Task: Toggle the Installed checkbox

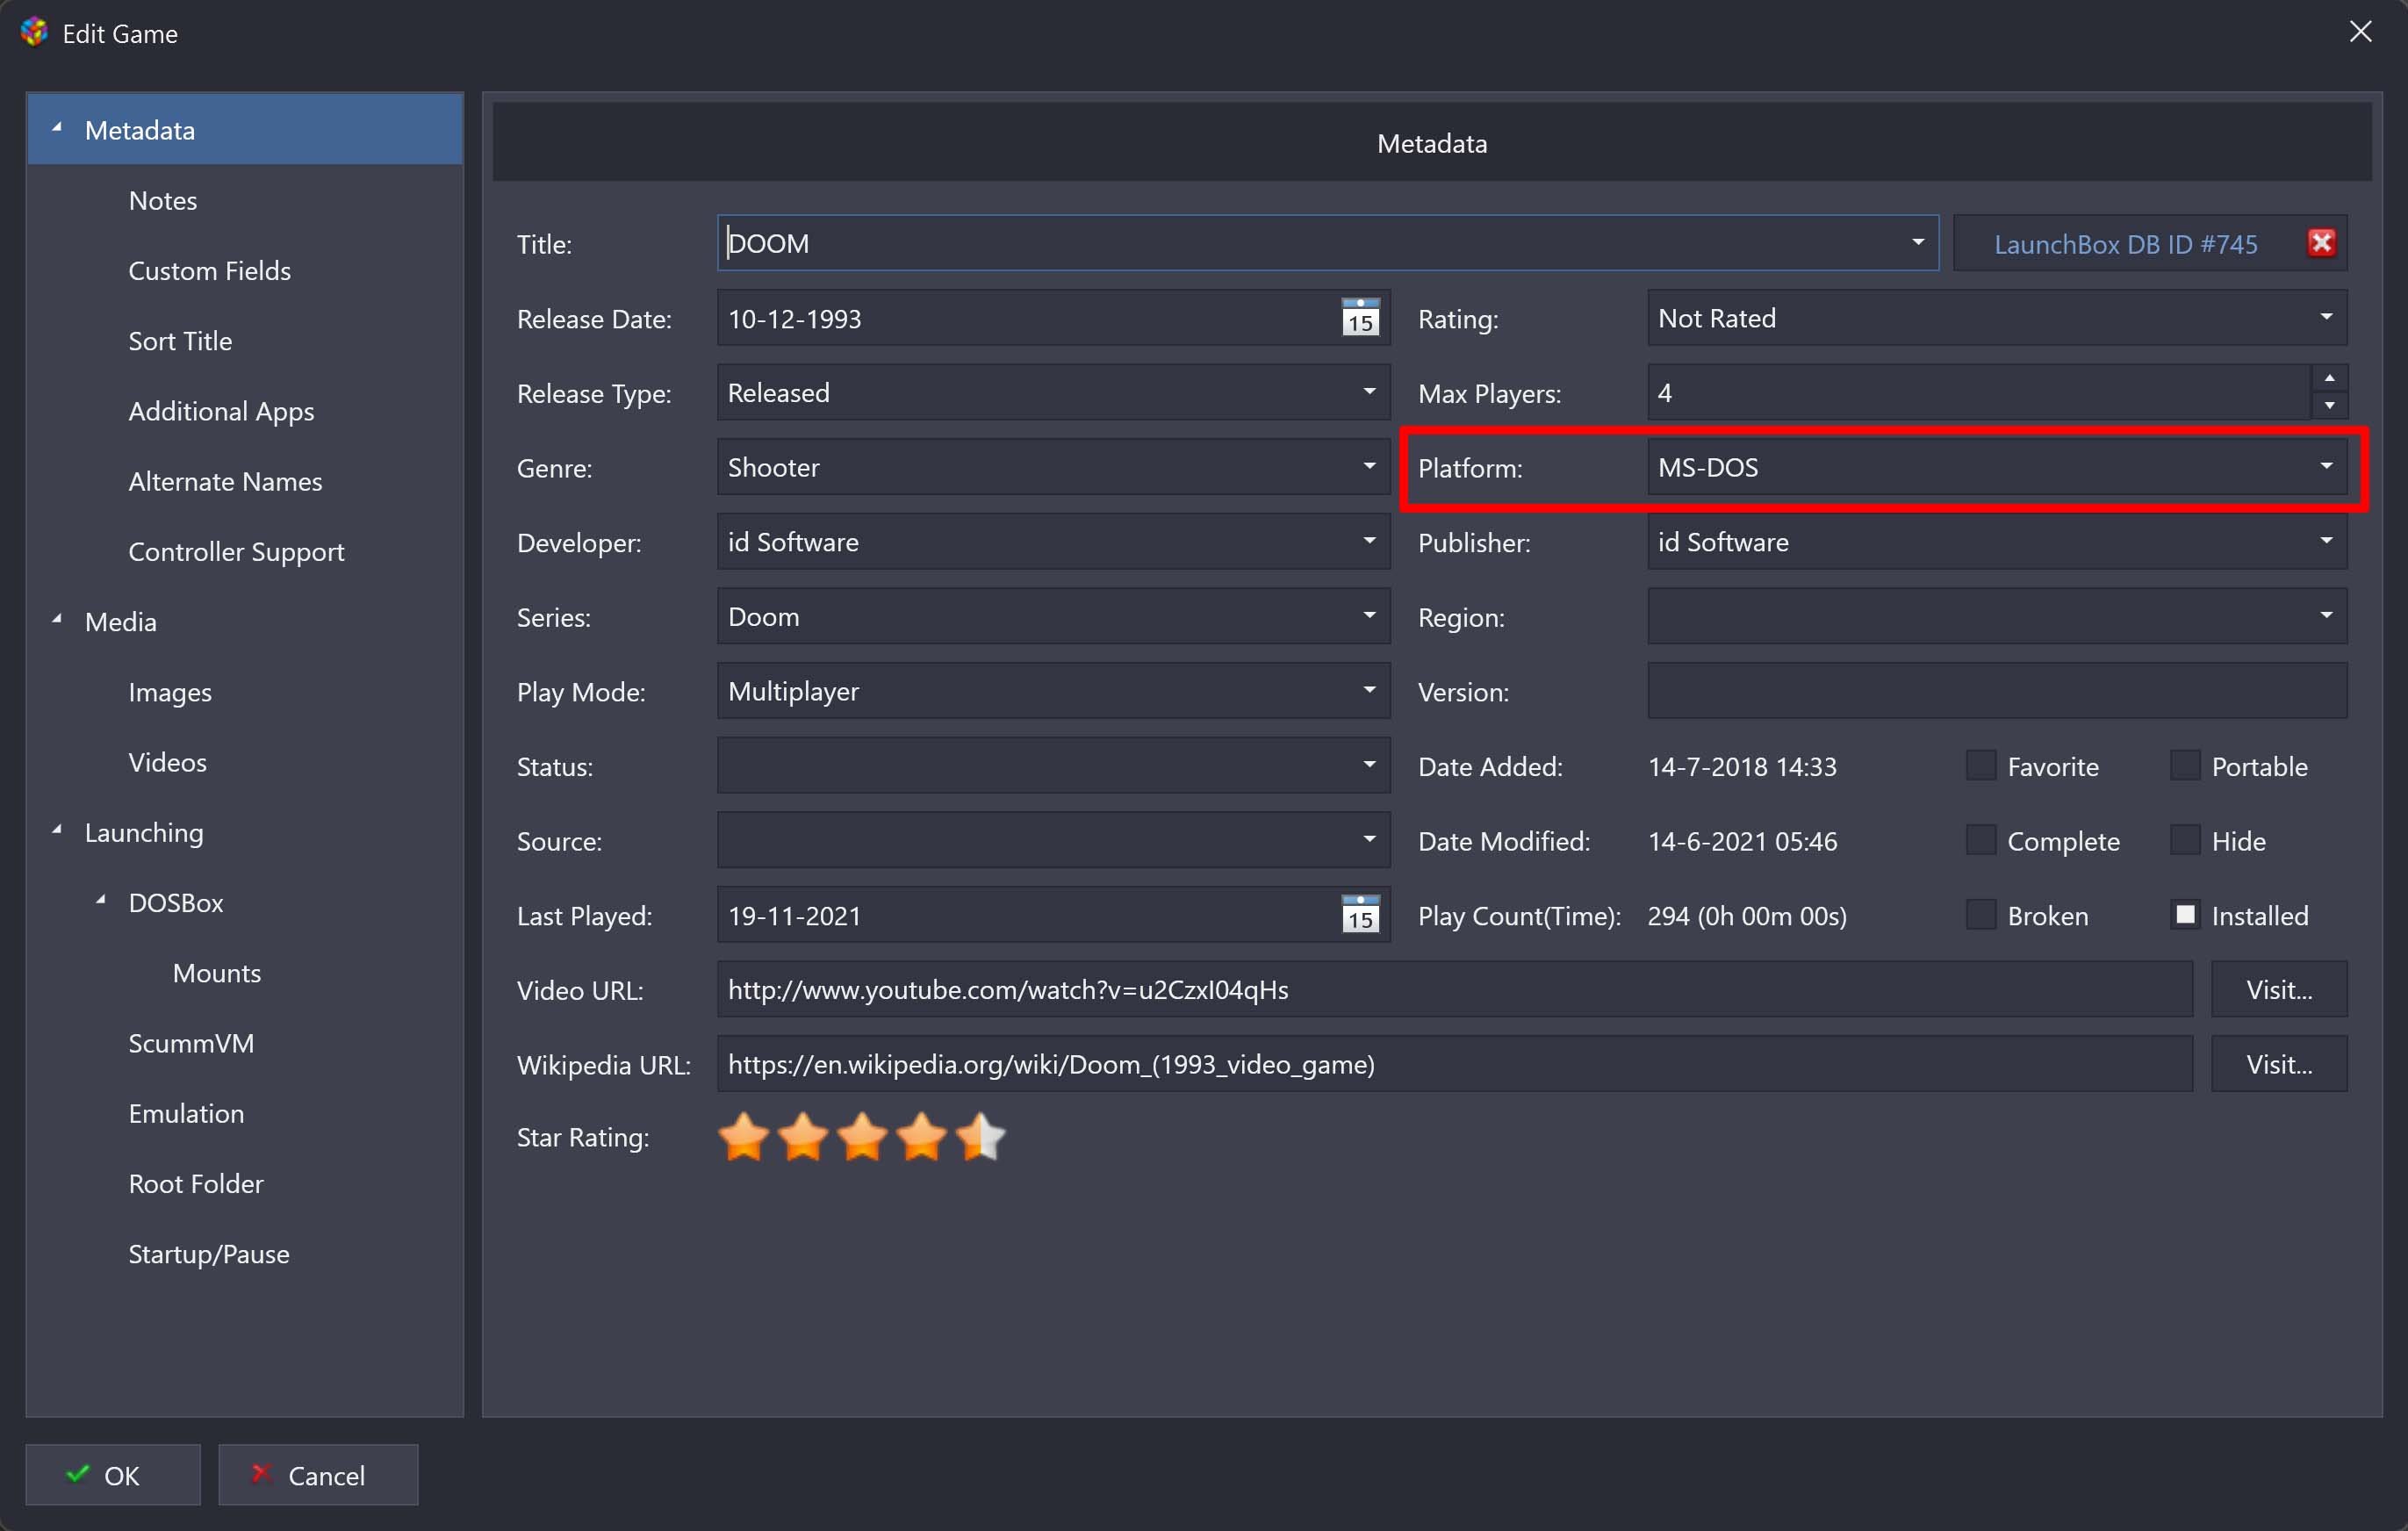Action: (2185, 915)
